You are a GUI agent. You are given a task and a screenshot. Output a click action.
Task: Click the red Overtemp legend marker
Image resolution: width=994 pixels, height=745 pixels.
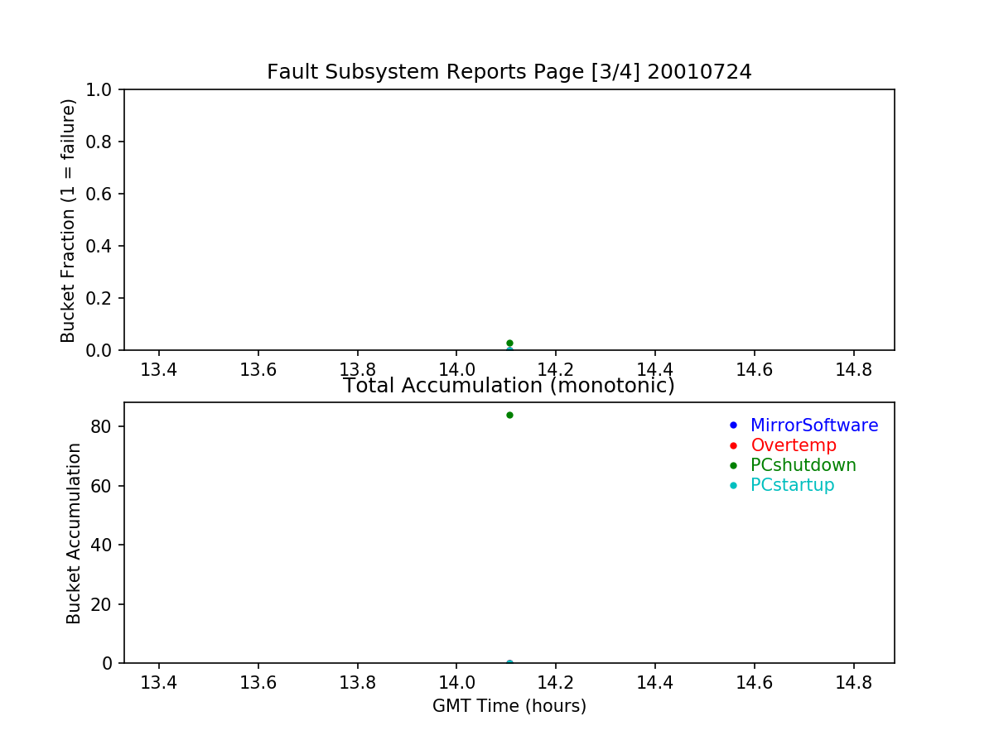tap(732, 445)
